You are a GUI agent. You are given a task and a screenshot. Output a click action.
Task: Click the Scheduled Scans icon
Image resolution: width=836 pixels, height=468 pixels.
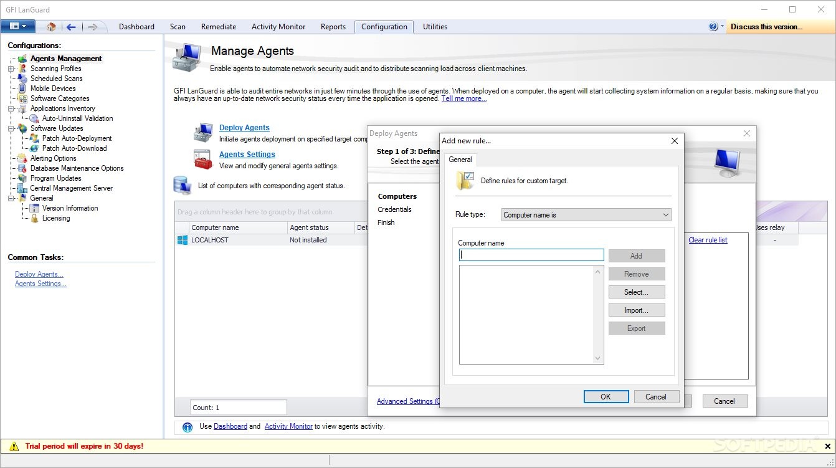point(22,79)
